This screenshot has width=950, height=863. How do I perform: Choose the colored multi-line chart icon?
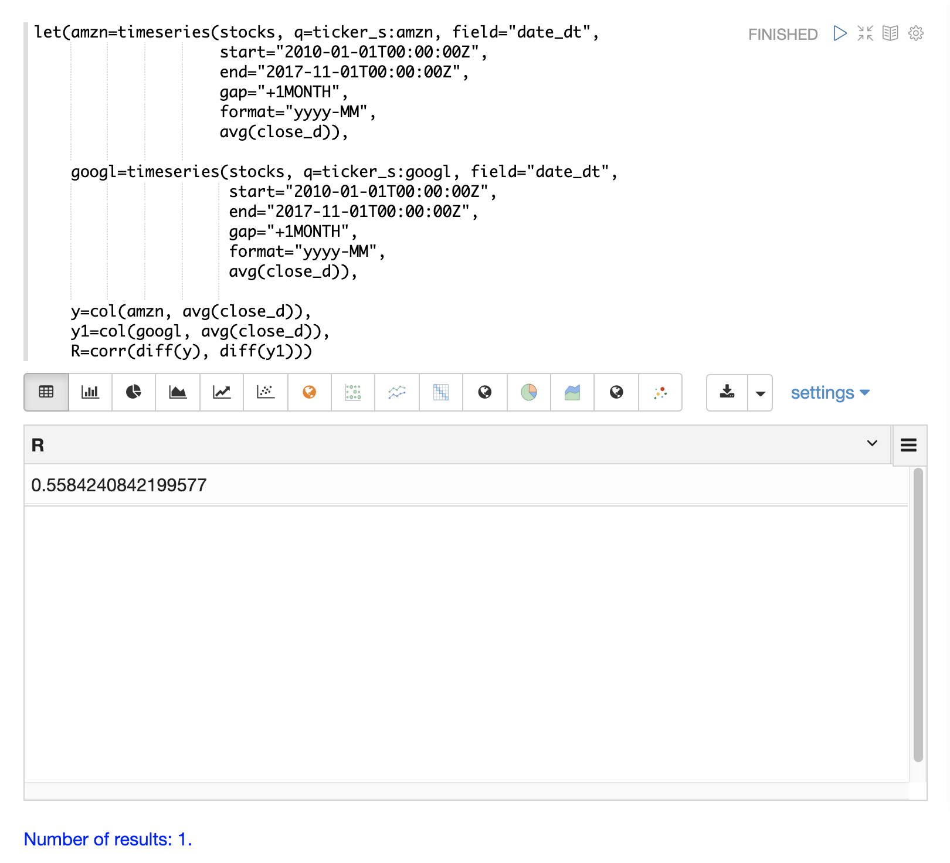[x=397, y=392]
